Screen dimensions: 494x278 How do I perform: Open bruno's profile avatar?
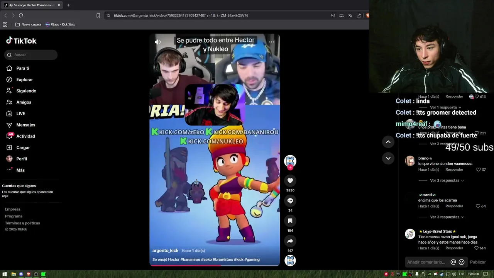[x=410, y=161]
